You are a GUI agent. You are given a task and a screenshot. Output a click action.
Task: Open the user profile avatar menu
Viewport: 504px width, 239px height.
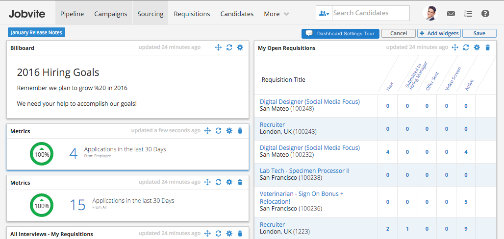(x=429, y=13)
